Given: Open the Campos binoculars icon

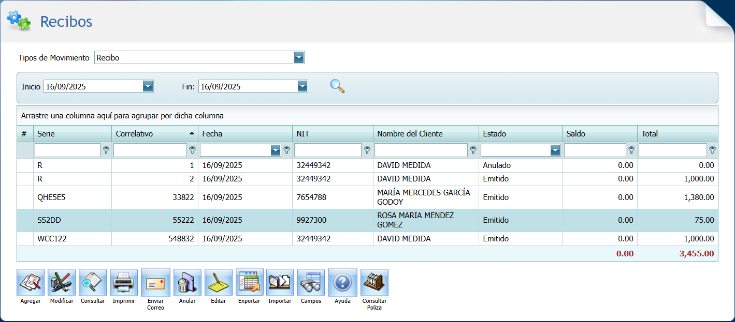Looking at the screenshot, I should coord(311,282).
